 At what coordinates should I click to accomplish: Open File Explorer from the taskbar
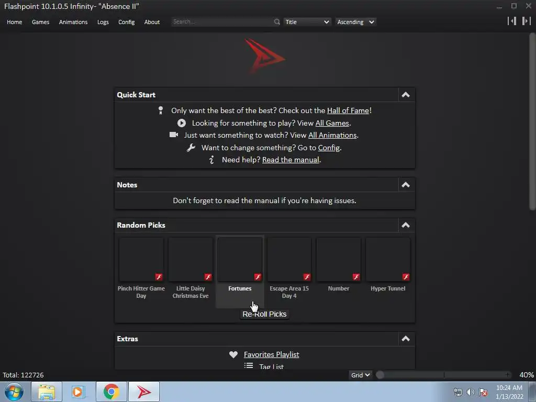47,392
